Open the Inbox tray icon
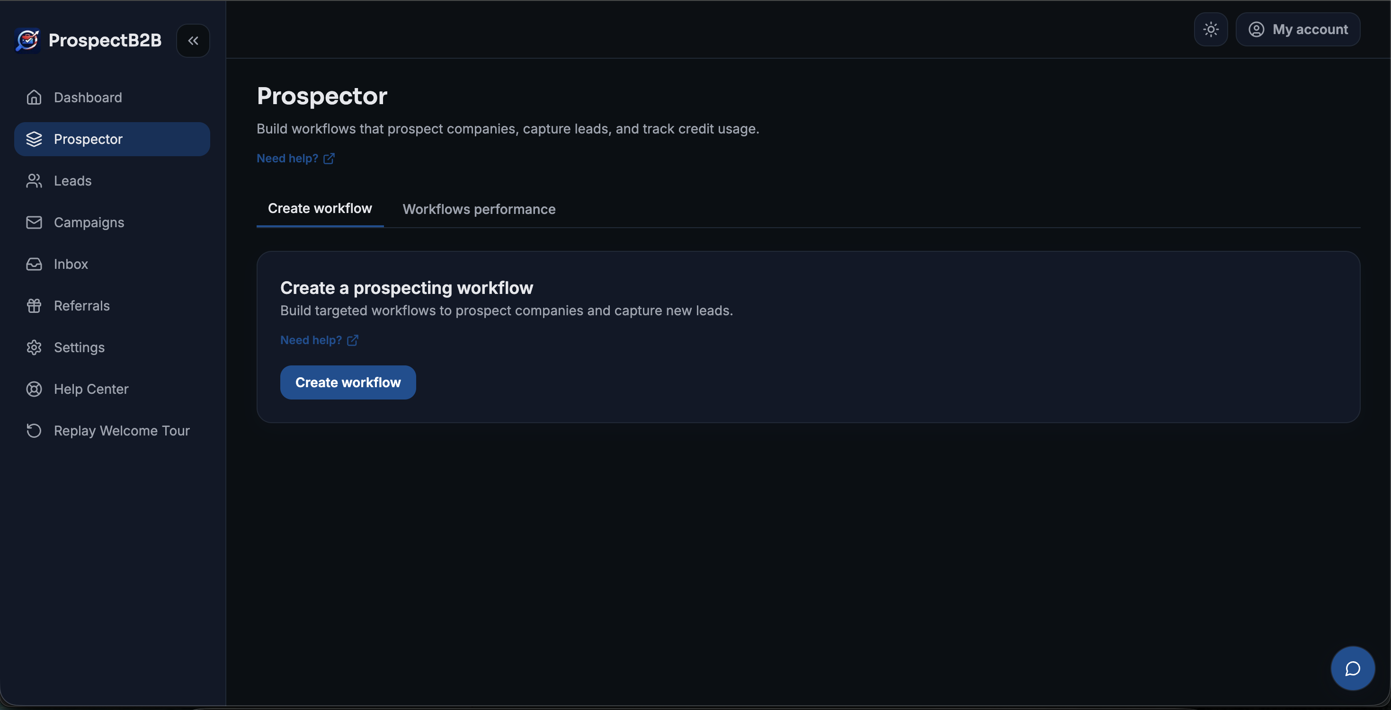1391x710 pixels. coord(34,264)
